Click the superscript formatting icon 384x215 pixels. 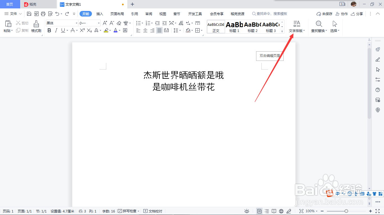tap(82, 30)
